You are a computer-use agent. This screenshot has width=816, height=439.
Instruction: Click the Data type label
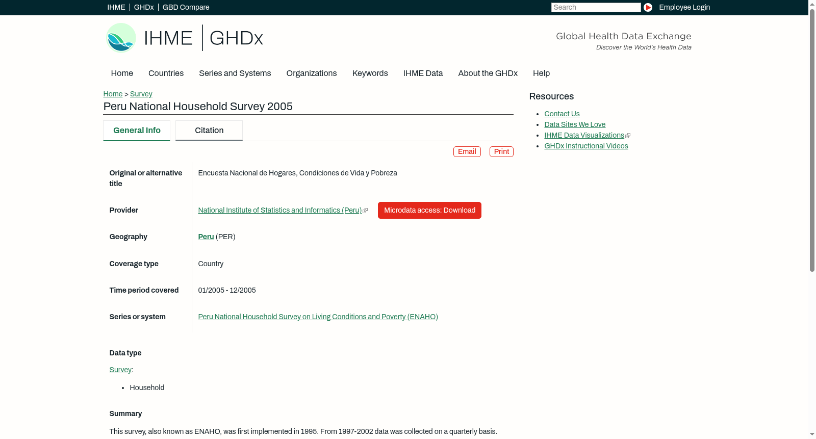(125, 353)
